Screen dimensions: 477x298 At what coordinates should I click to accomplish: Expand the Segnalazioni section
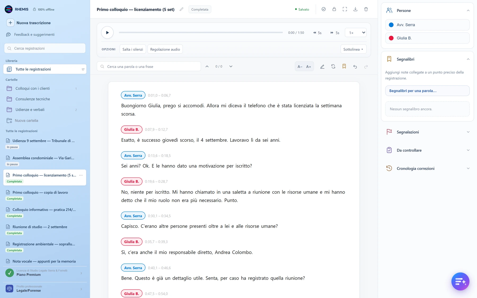[468, 132]
